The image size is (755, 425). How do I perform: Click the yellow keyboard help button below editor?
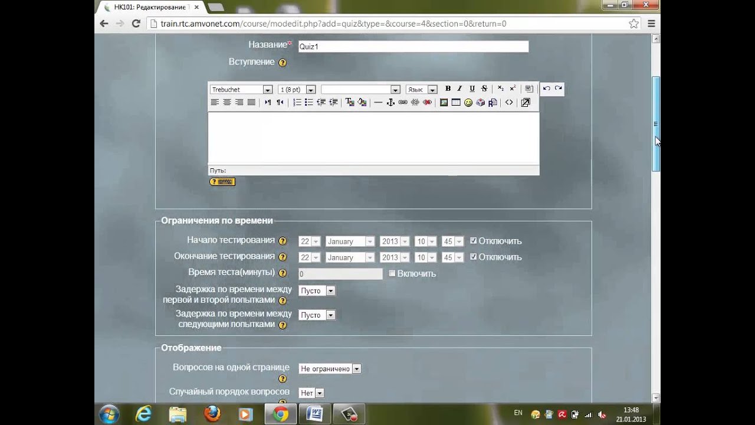pos(222,182)
